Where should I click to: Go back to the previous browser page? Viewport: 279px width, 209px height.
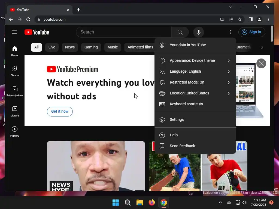(x=11, y=19)
